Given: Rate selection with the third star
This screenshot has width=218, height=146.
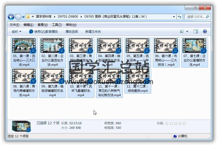Looking at the screenshot, I should pyautogui.click(x=176, y=123).
